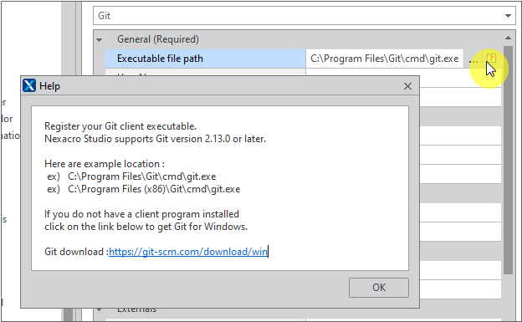Collapse the Externals section triangle
The width and height of the screenshot is (522, 322).
click(x=100, y=309)
